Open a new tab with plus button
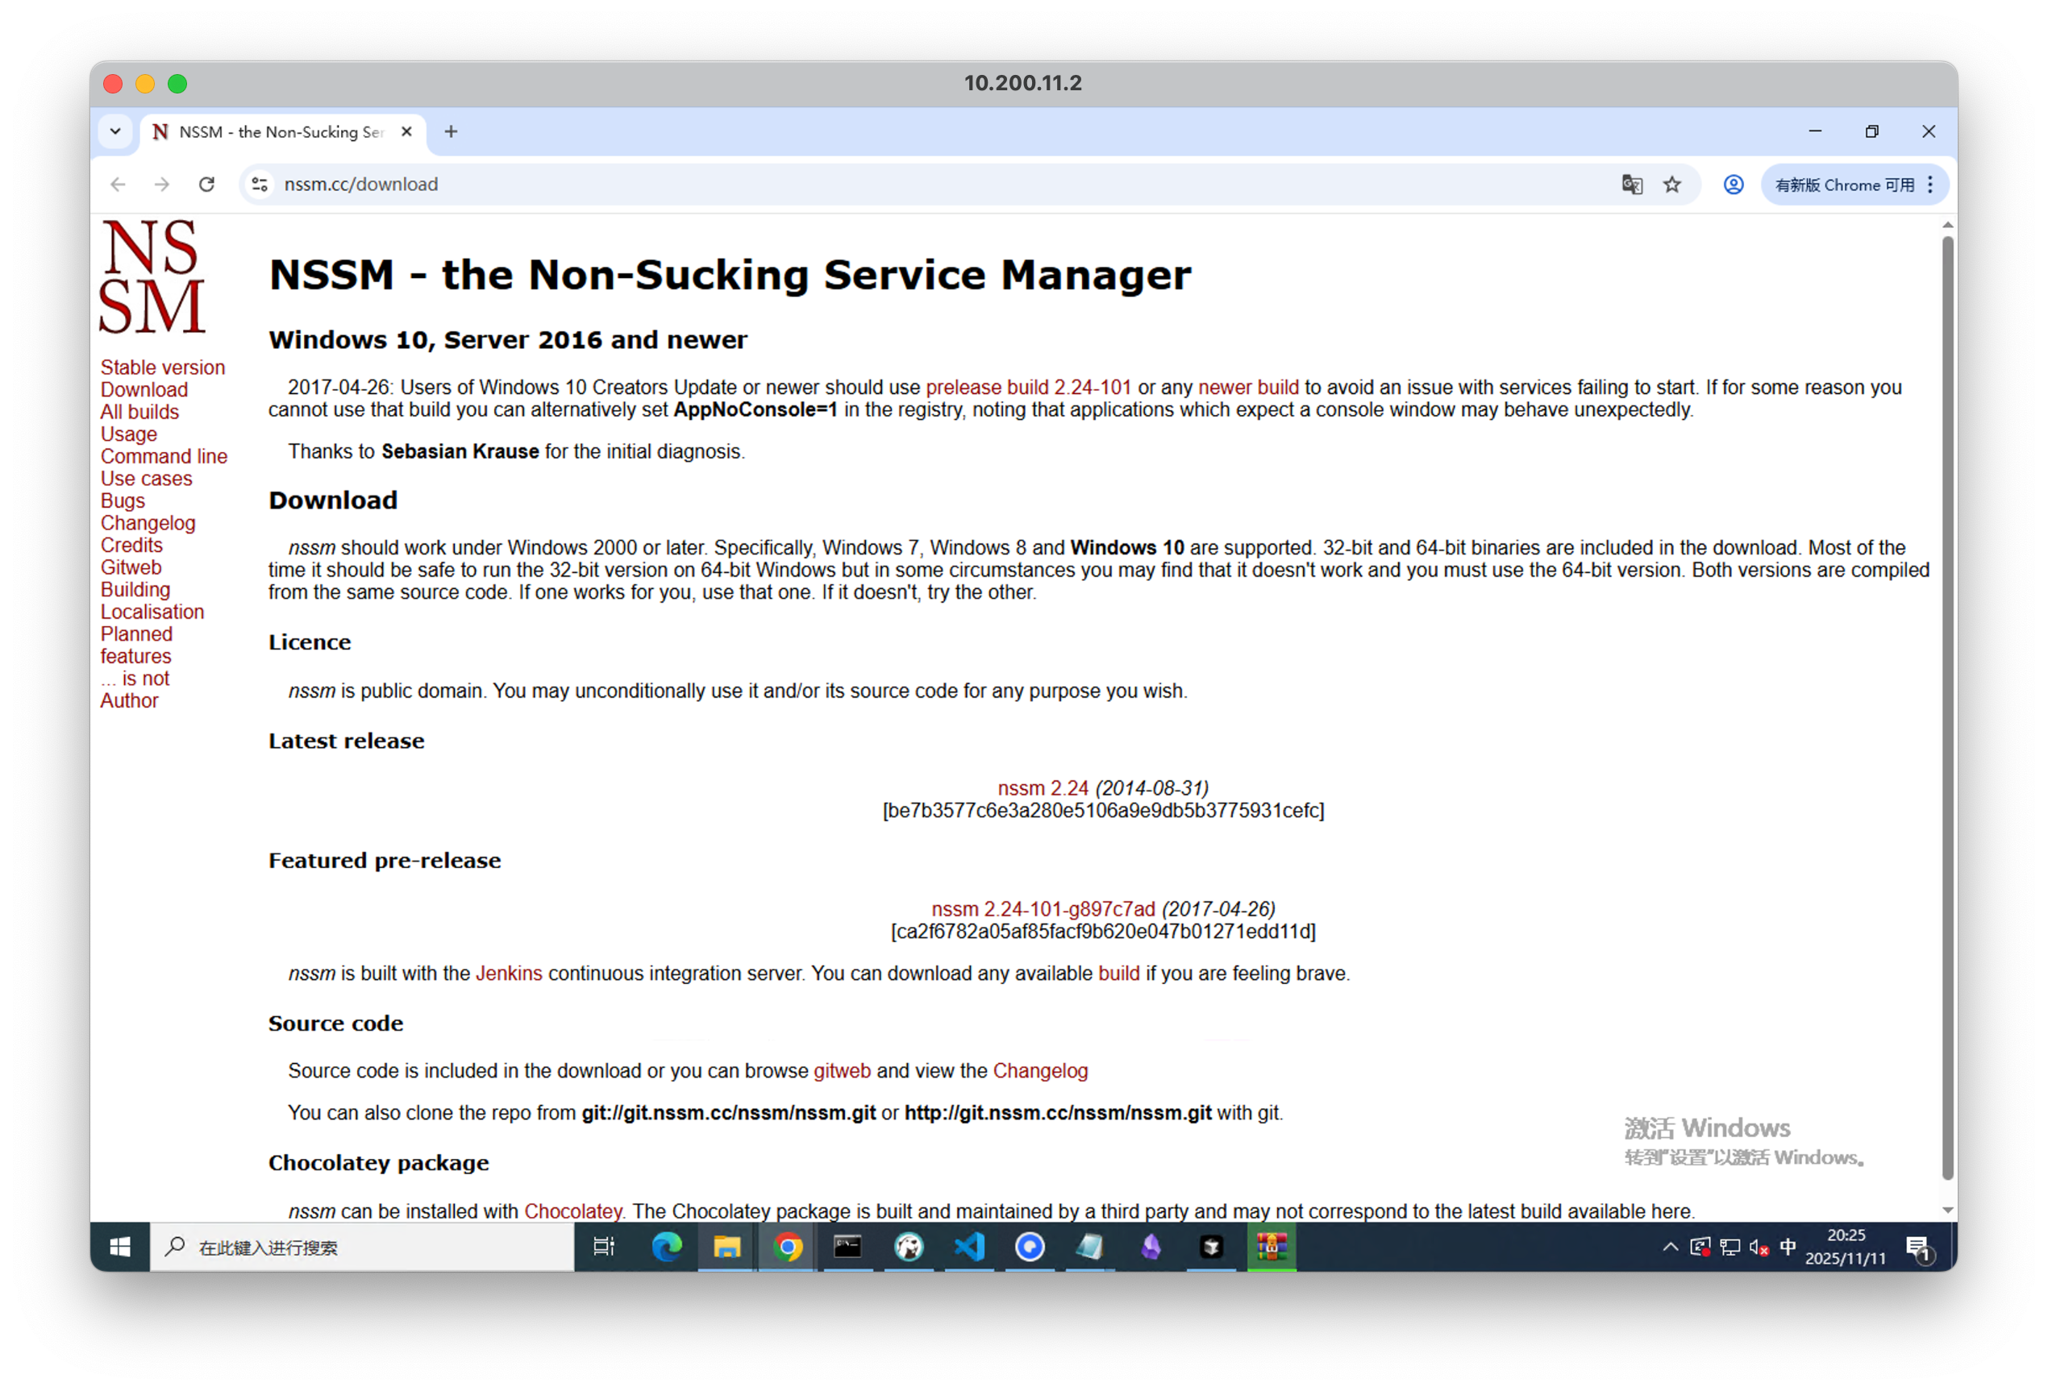The height and width of the screenshot is (1391, 2048). [452, 131]
